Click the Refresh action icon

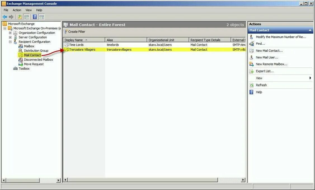251,85
